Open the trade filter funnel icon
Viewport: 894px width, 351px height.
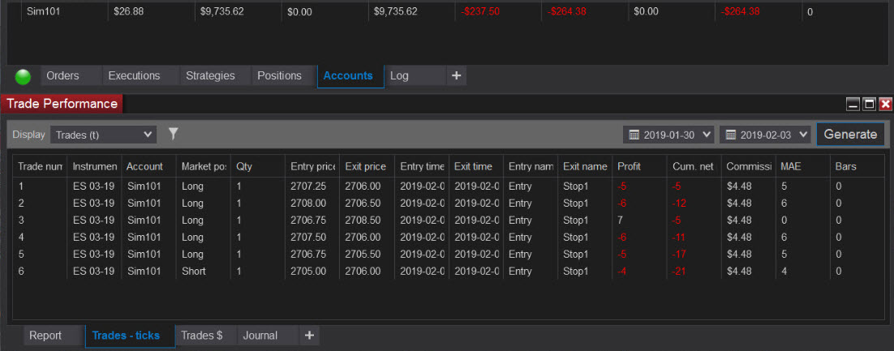tap(174, 134)
